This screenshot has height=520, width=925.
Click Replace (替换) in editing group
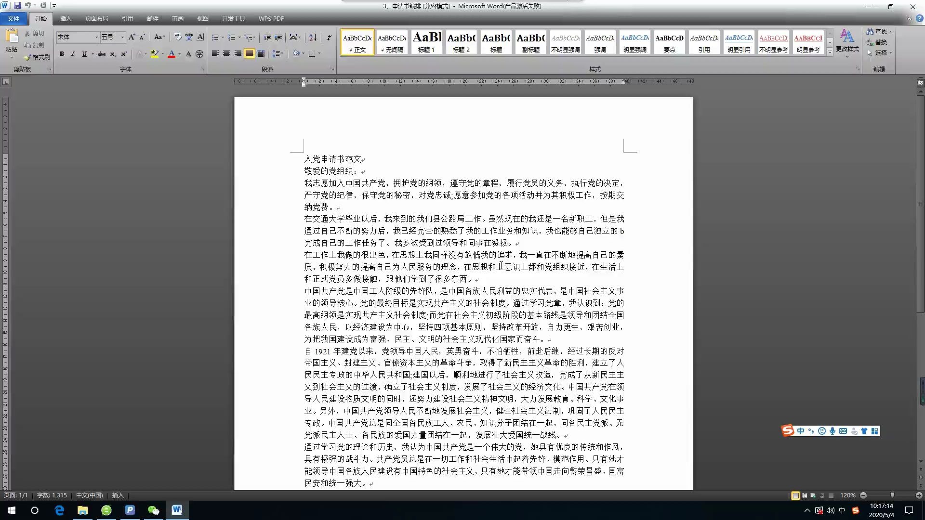point(878,42)
